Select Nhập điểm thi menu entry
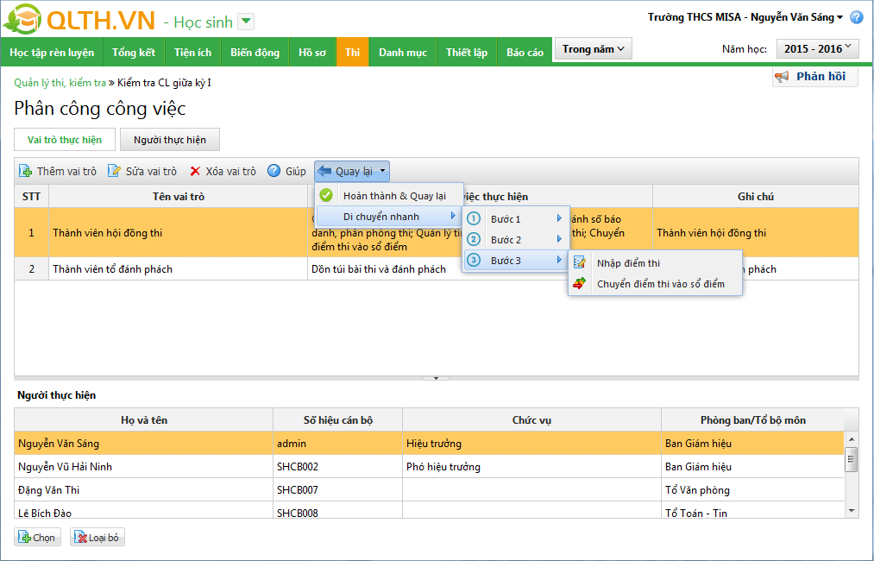Viewport: 874px width, 561px height. click(x=628, y=263)
